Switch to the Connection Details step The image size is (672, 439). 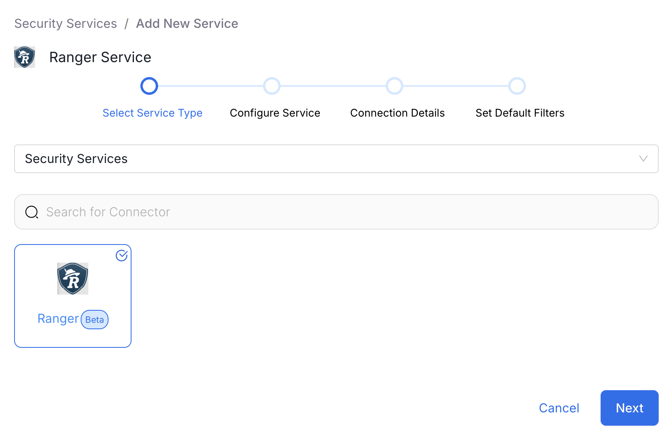click(x=397, y=113)
